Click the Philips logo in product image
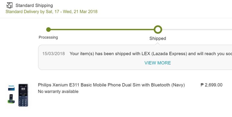This screenshot has width=232, height=117. (x=11, y=86)
